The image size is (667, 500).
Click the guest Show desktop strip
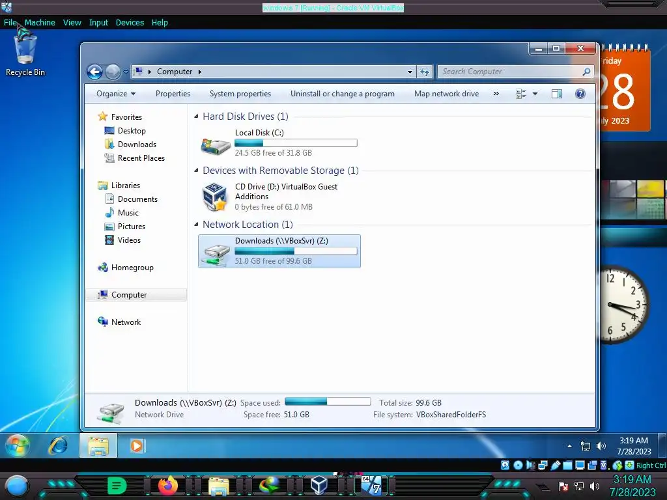tap(662, 445)
